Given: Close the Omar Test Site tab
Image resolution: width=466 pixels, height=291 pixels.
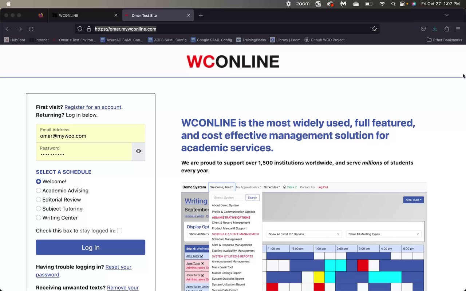Looking at the screenshot, I should (x=189, y=15).
